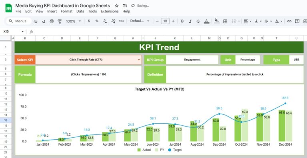Decrease decimal places icon

105,21
